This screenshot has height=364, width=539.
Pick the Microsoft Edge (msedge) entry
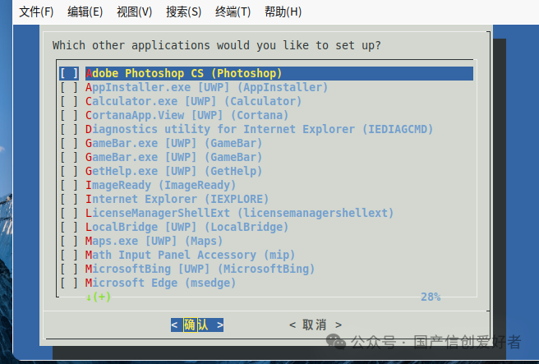click(x=160, y=283)
